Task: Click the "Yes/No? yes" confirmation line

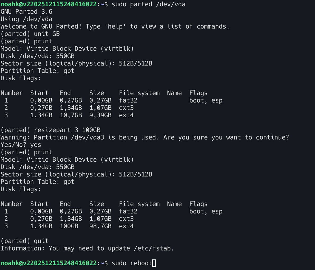Action: [21, 145]
